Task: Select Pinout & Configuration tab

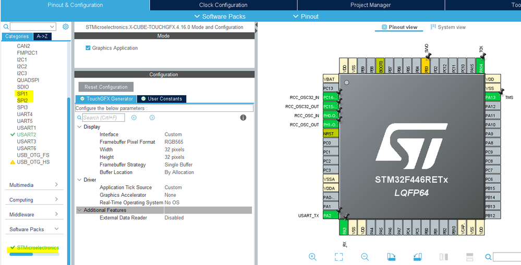Action: [x=75, y=5]
